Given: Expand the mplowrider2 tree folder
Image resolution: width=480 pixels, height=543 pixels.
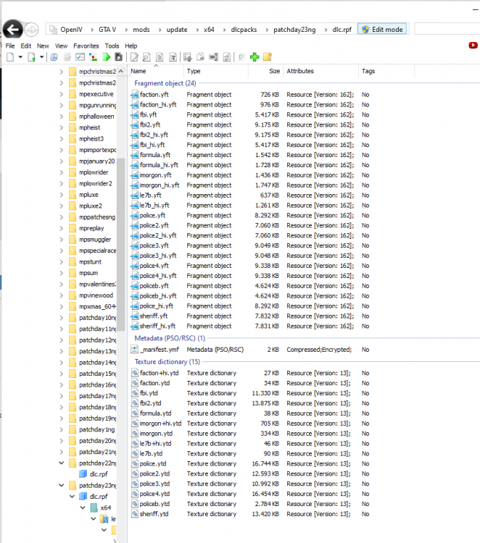Looking at the screenshot, I should (62, 184).
